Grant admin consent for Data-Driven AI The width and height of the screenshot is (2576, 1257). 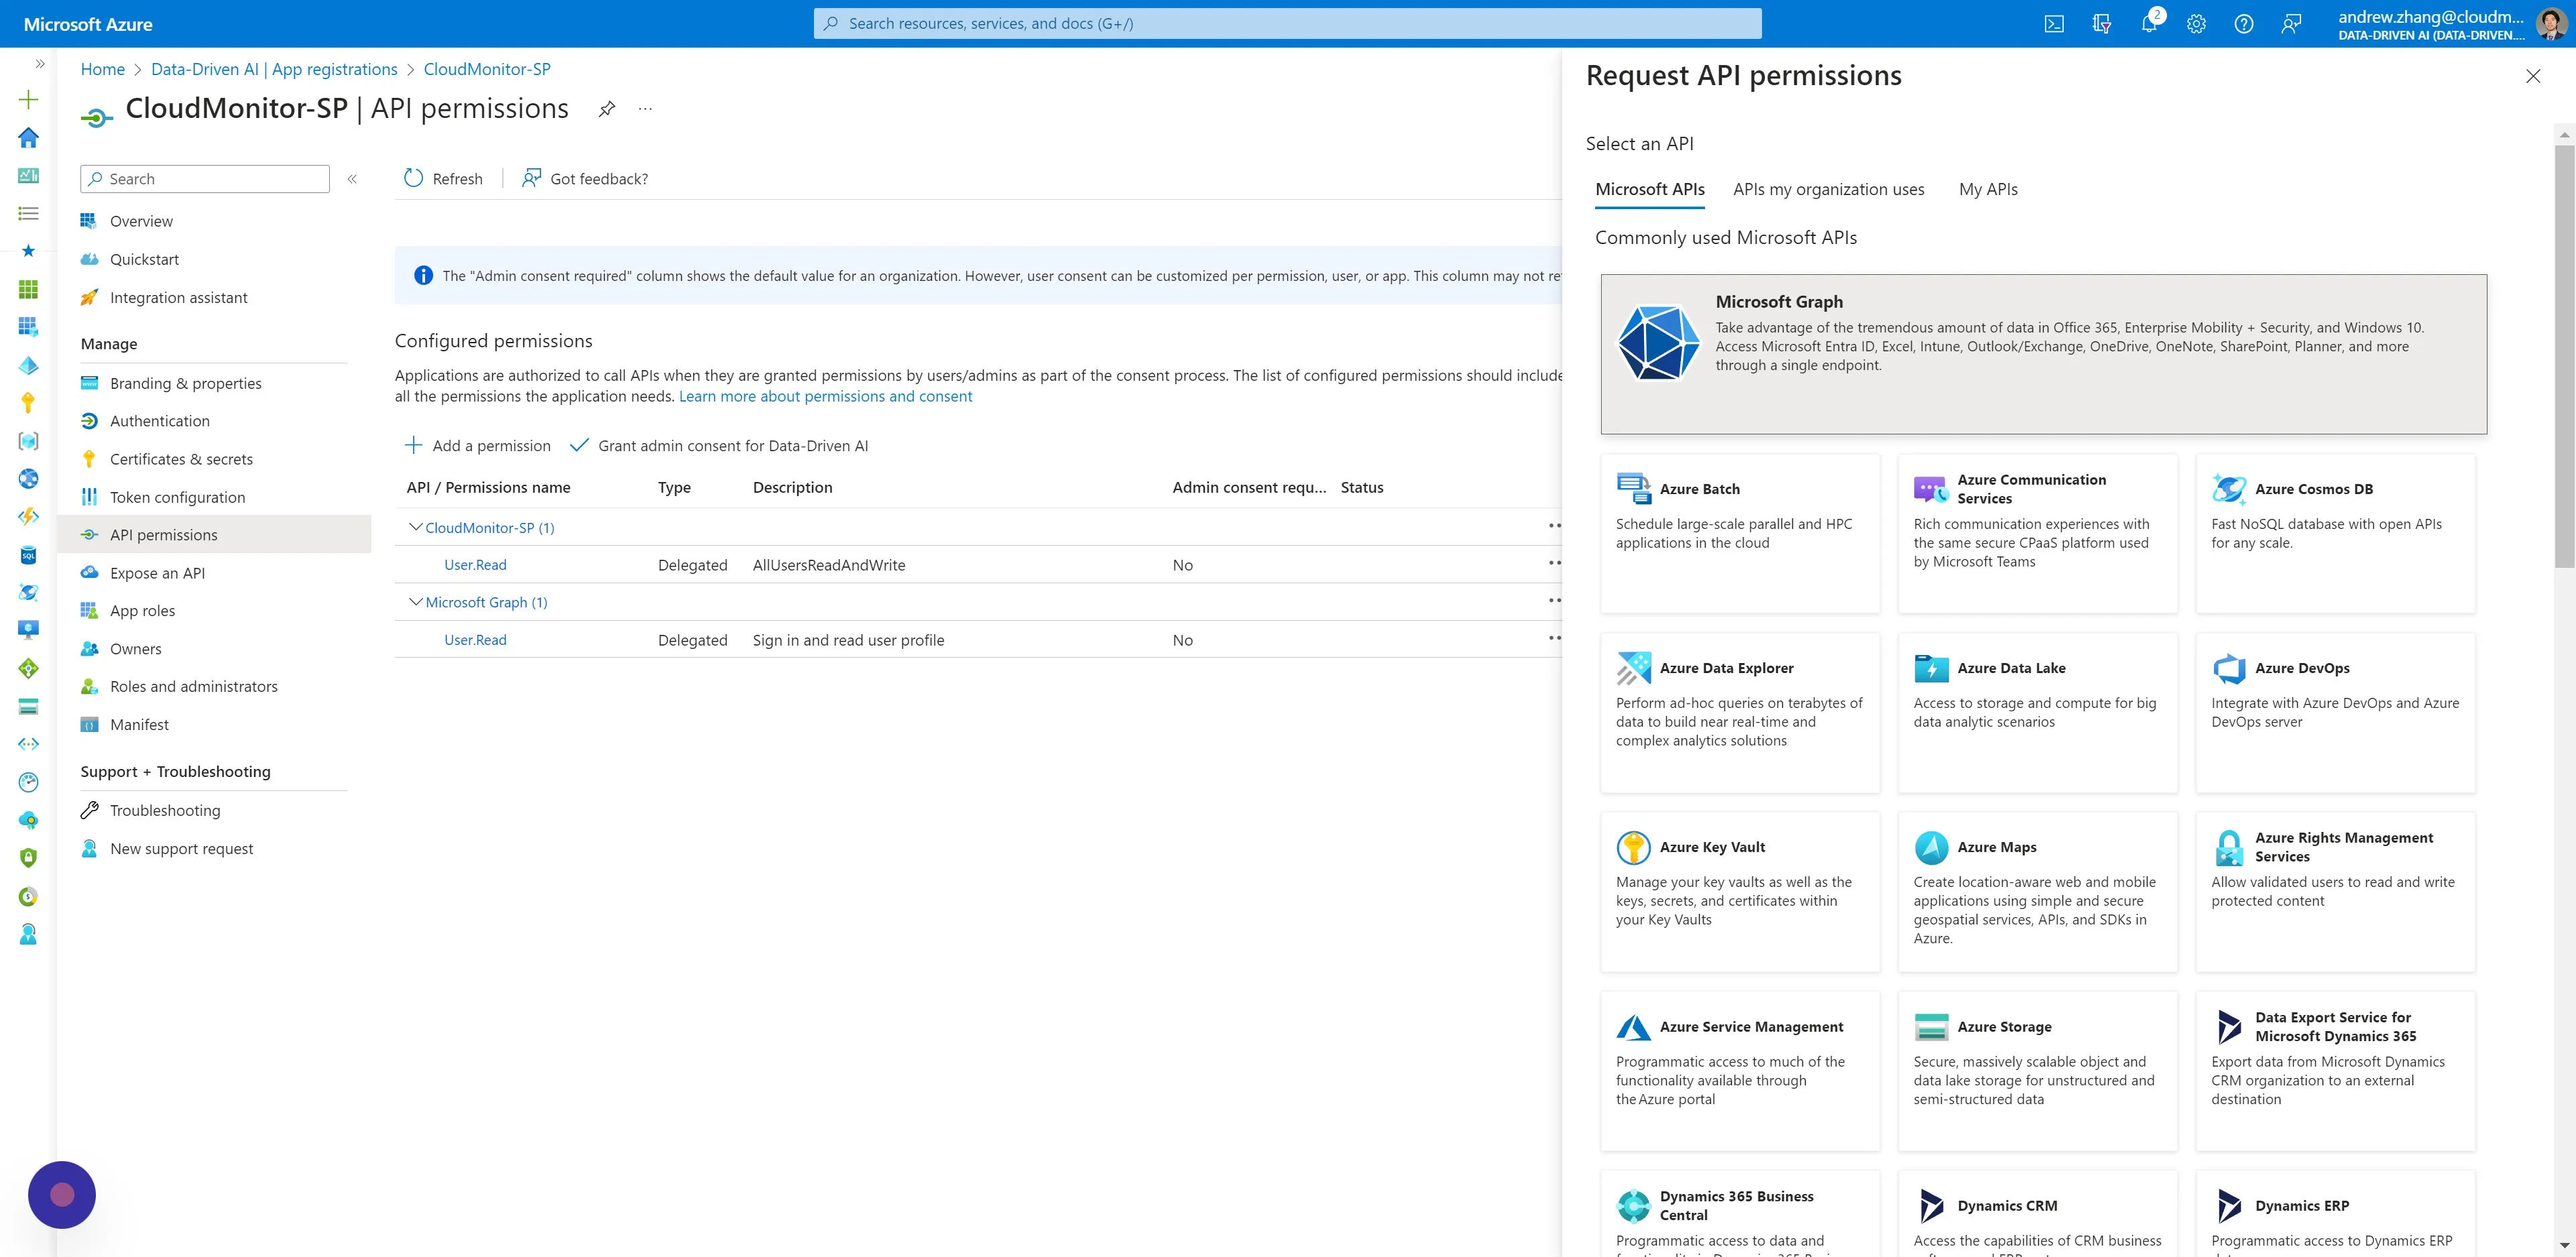(x=719, y=446)
